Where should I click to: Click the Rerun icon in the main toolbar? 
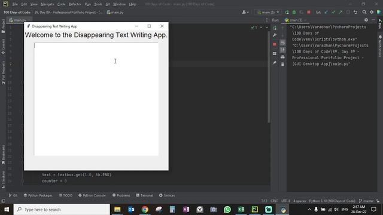[x=287, y=12]
